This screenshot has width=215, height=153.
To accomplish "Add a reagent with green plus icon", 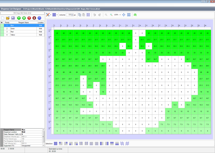I will point(19,18).
